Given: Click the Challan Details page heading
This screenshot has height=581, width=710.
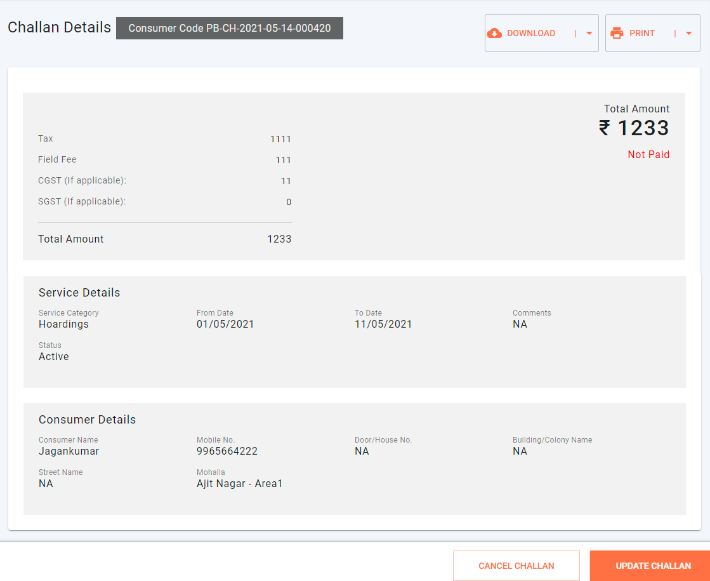Looking at the screenshot, I should pyautogui.click(x=59, y=28).
